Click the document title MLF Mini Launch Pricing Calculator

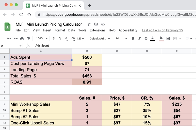49,24
